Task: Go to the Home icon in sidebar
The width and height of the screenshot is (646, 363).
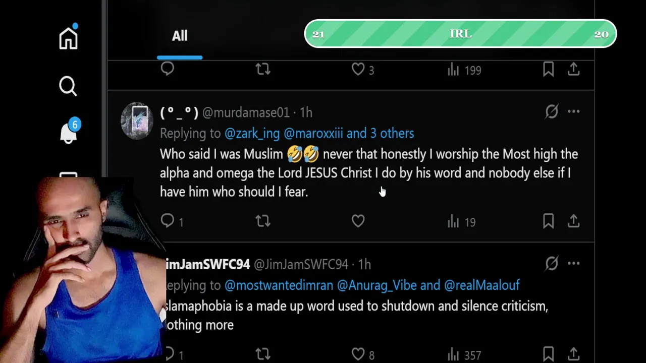Action: 68,38
